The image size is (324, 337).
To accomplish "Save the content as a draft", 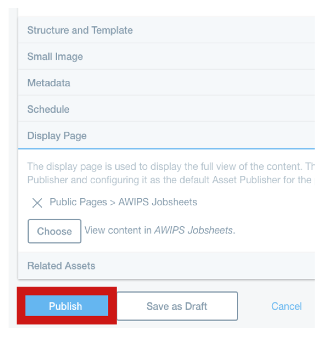I will 177,306.
